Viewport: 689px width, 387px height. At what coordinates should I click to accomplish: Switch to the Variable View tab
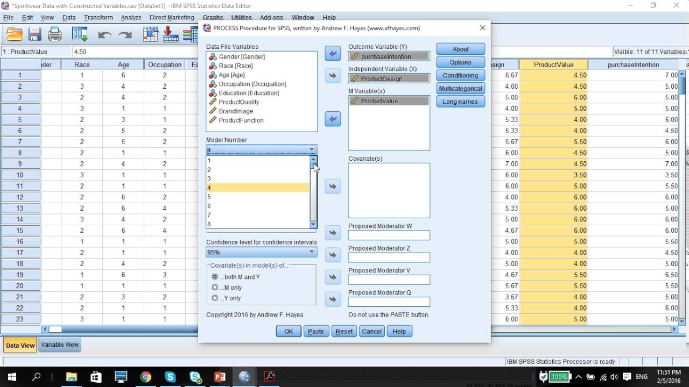tap(60, 345)
